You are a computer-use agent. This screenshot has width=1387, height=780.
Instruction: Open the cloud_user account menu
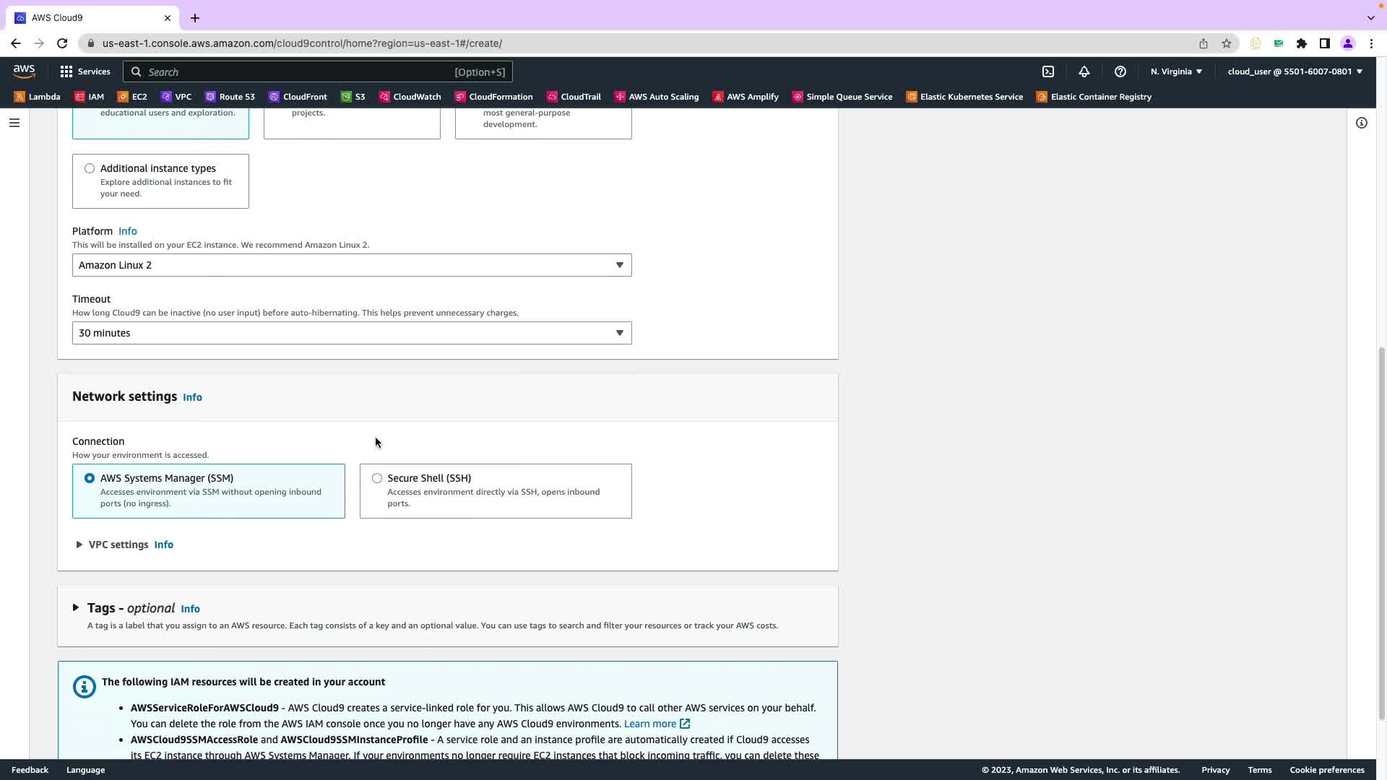pos(1295,71)
